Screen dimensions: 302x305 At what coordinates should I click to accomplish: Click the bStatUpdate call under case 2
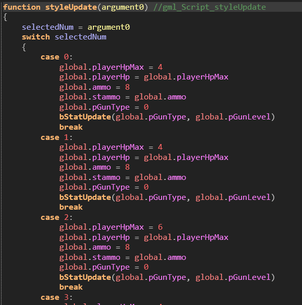coord(167,277)
